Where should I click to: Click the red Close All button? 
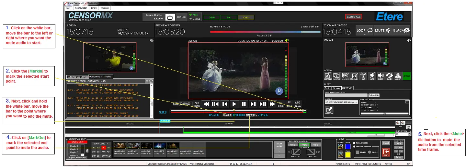coord(353,17)
